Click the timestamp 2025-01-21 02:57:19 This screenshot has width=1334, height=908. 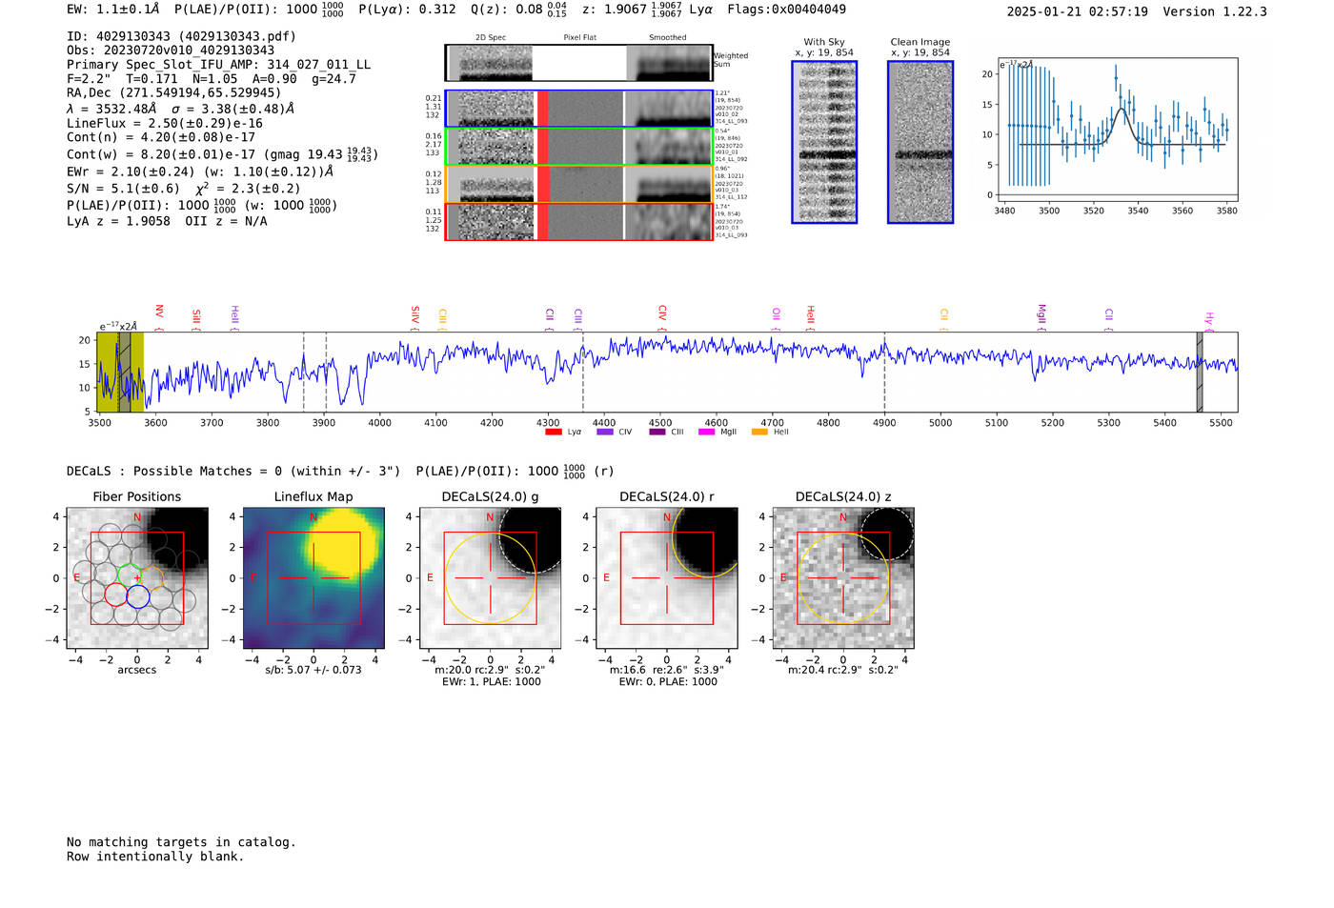[x=1078, y=12]
